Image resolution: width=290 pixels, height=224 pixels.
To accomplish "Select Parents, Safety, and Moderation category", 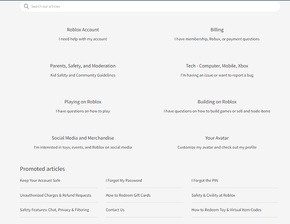I will (83, 66).
